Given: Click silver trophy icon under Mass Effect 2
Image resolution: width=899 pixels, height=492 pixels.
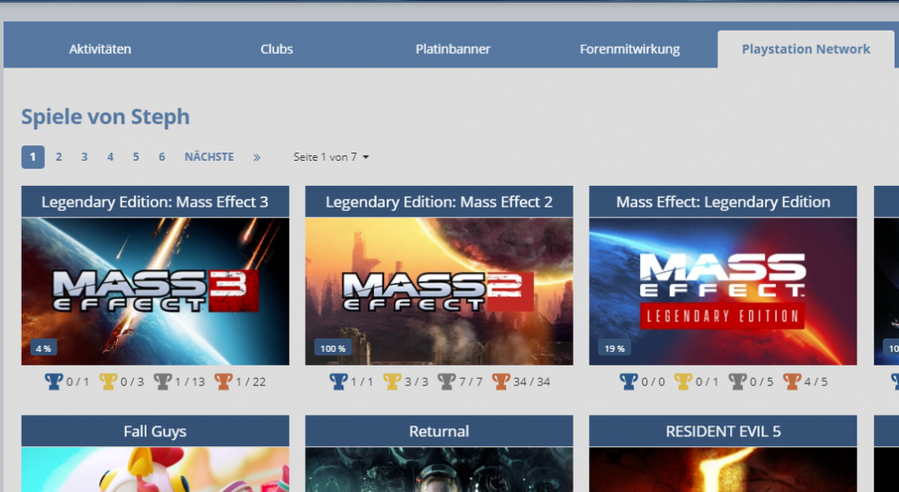Looking at the screenshot, I should [x=446, y=382].
